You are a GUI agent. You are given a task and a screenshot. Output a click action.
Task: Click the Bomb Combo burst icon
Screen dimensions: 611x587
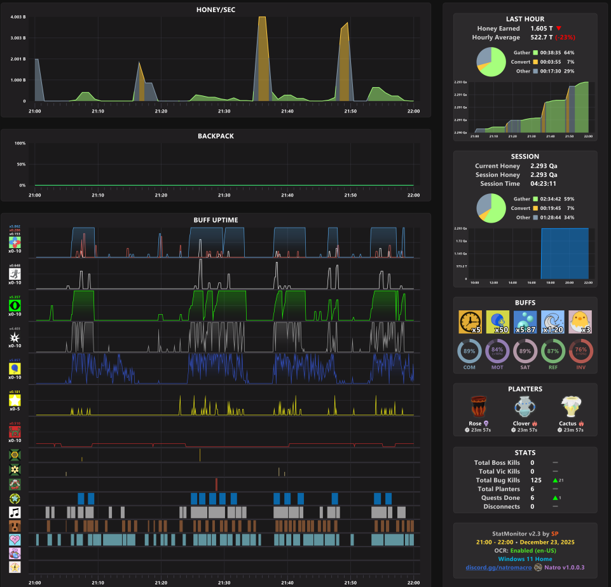(15, 337)
